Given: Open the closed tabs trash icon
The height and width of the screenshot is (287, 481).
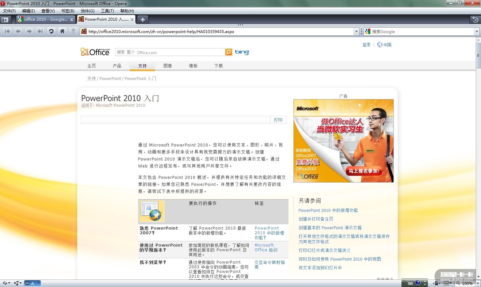Looking at the screenshot, I should [475, 20].
